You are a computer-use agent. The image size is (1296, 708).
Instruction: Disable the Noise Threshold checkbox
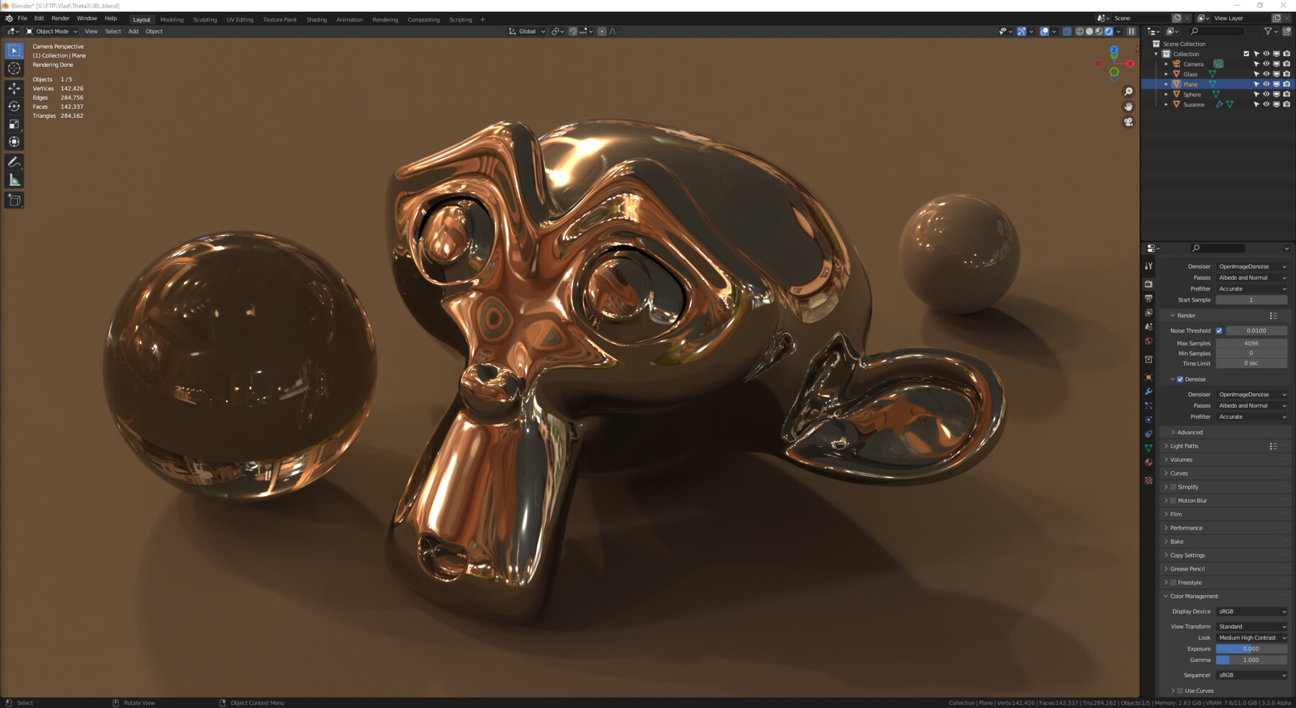point(1219,331)
